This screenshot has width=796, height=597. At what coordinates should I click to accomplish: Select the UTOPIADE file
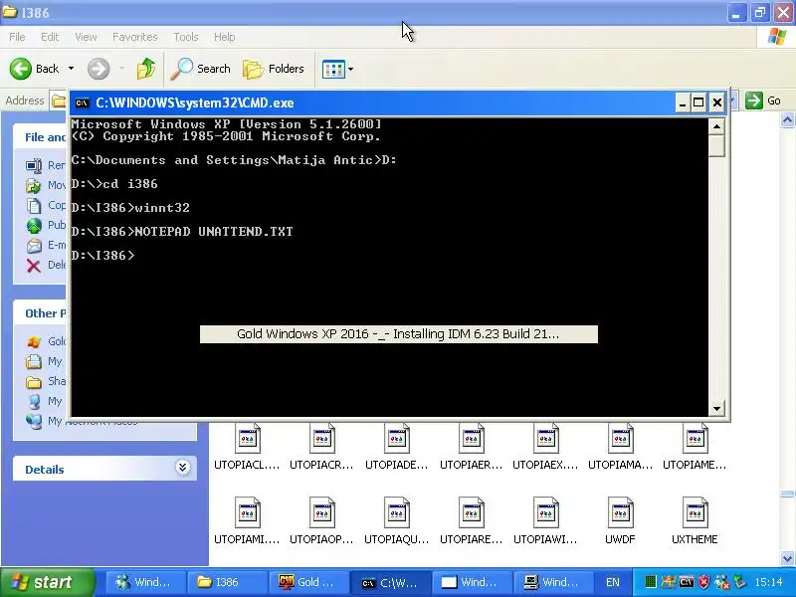pyautogui.click(x=396, y=447)
